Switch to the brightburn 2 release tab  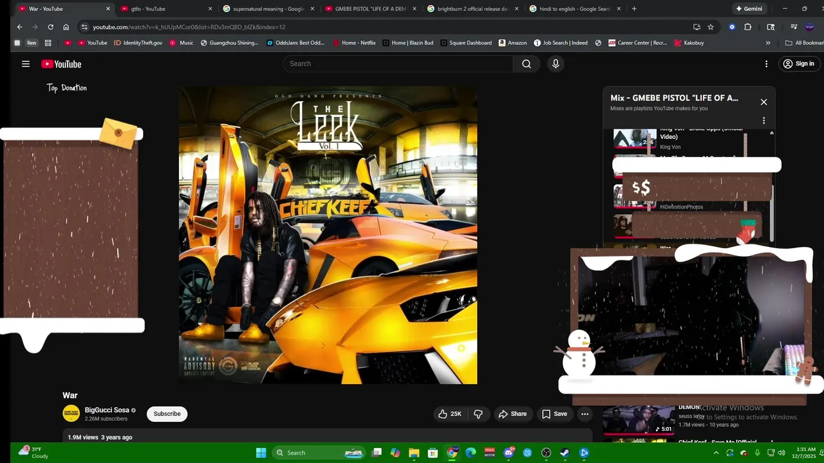pos(473,9)
